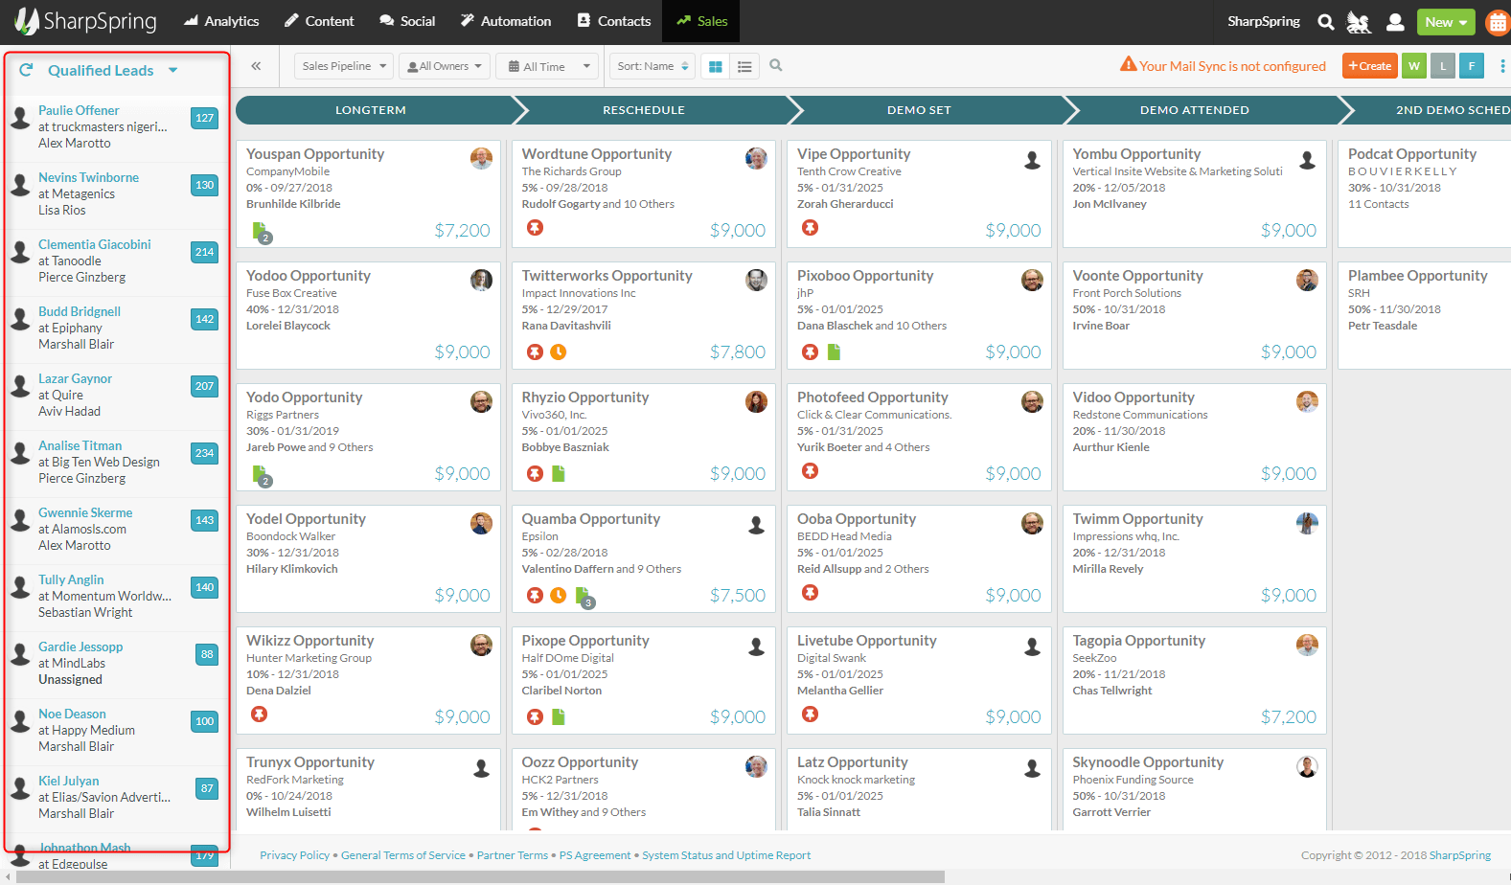Click red alert icon on Wikizz Opportunity
This screenshot has width=1511, height=885.
(260, 715)
